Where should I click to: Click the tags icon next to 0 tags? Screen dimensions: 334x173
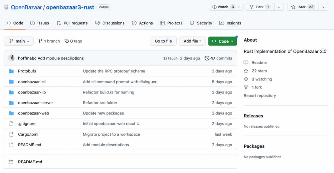67,41
